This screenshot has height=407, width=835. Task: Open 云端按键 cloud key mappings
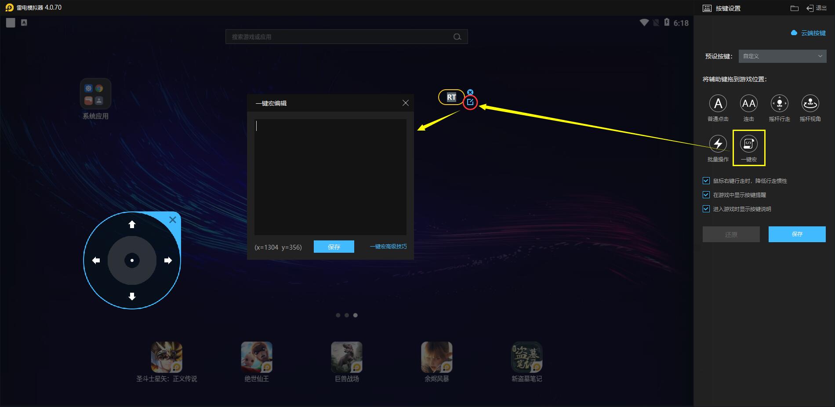(x=809, y=33)
